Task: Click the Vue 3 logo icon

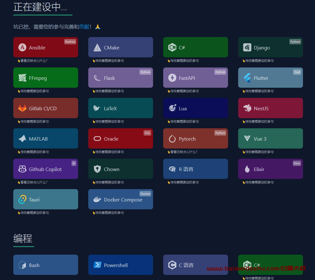Action: [x=247, y=139]
